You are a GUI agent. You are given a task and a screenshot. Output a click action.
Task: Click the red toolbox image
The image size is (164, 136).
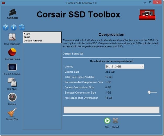click(147, 15)
